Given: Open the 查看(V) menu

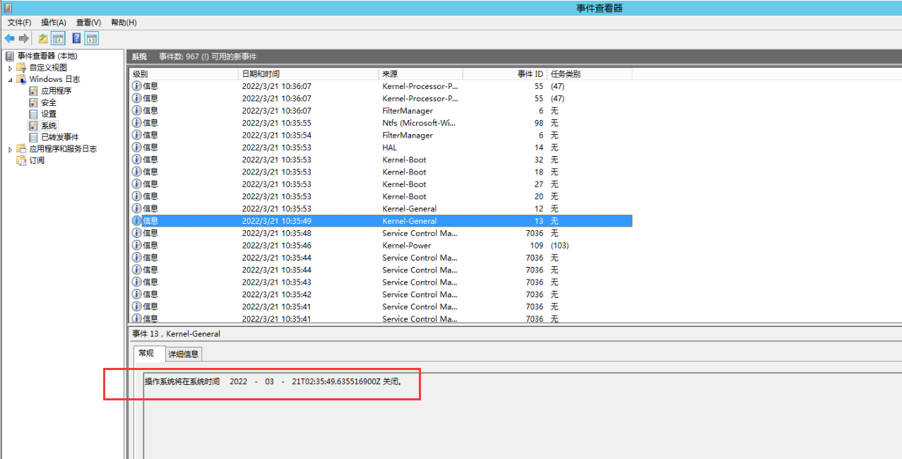Looking at the screenshot, I should click(x=88, y=23).
